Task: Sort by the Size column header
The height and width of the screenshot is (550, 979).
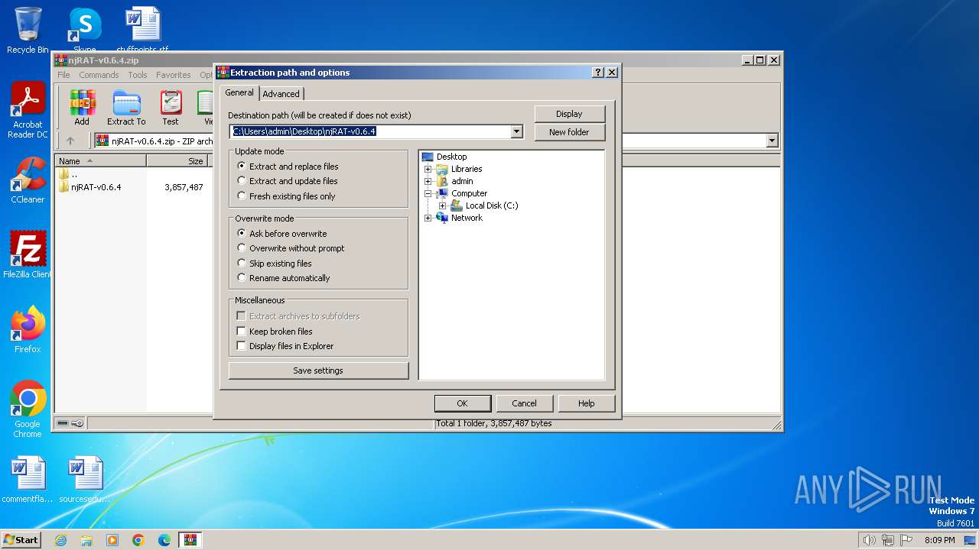Action: (x=177, y=161)
